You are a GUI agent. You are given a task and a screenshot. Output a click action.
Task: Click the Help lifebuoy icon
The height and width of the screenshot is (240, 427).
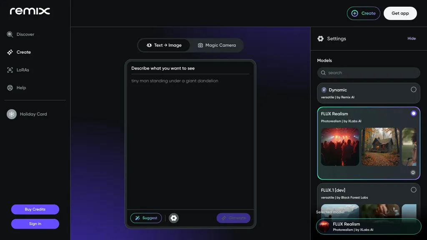[10, 88]
